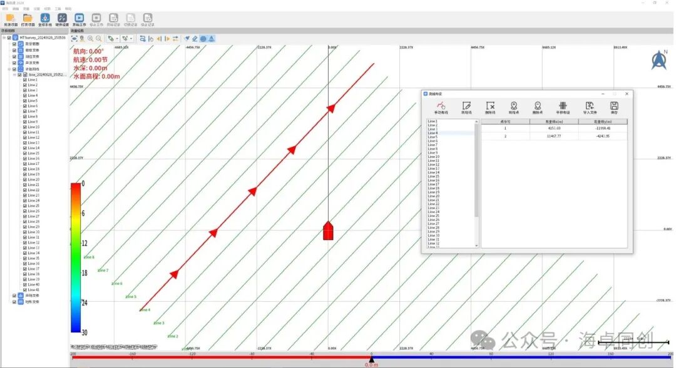
Task: Open the last menu bar item
Action: tap(68, 9)
